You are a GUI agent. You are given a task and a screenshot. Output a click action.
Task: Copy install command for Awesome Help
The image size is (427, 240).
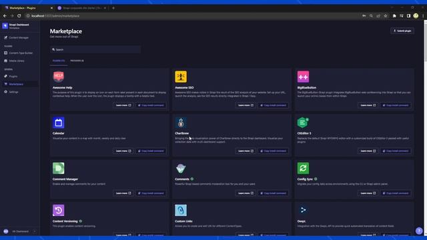(x=151, y=105)
